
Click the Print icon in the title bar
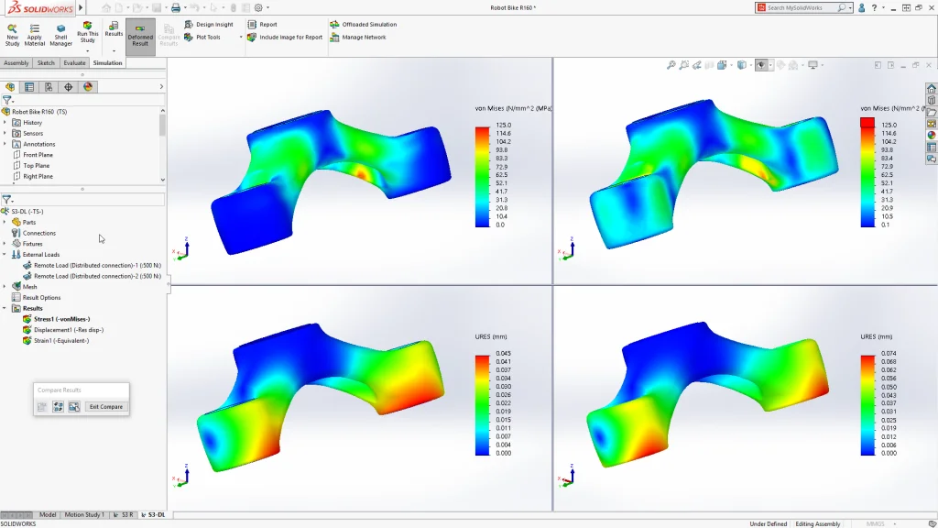click(x=176, y=7)
